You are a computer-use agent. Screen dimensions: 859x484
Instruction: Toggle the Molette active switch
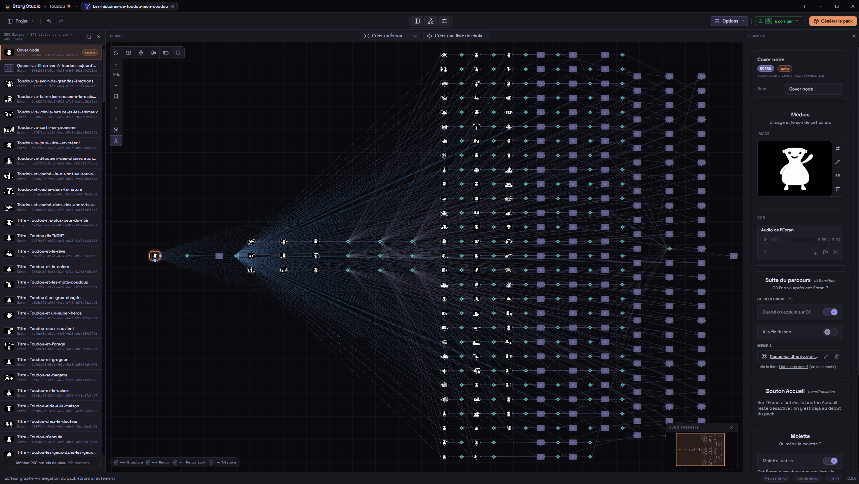coord(830,461)
